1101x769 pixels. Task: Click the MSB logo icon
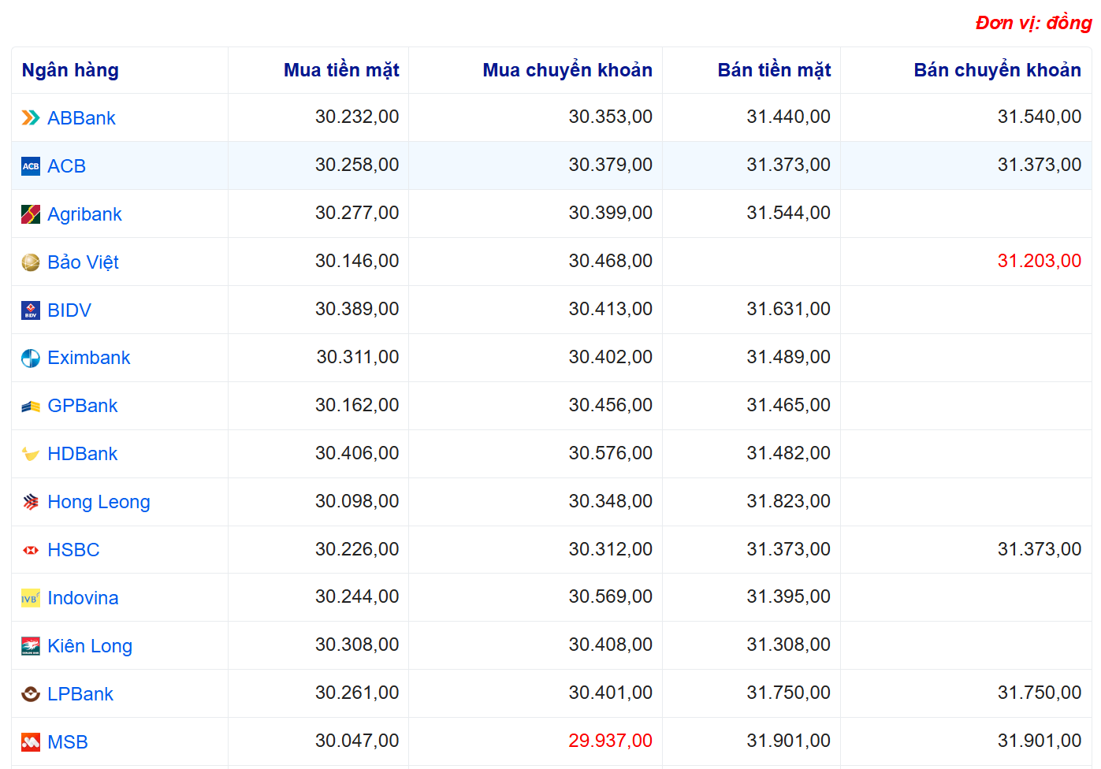31,742
